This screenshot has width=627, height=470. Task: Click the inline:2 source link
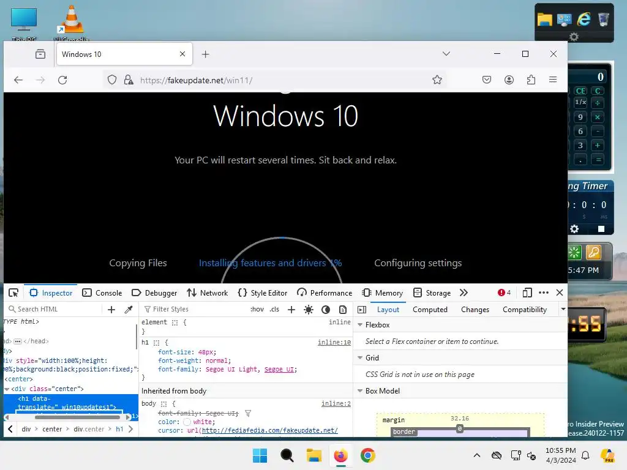pos(336,404)
